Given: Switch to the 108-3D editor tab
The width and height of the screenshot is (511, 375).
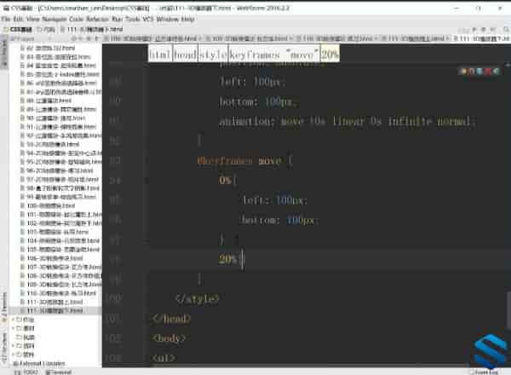Looking at the screenshot, I should [153, 38].
